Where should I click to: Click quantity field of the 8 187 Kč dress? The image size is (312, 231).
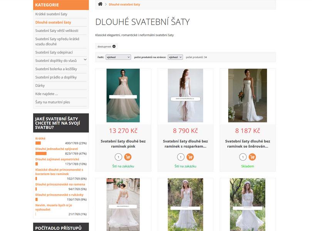243,157
